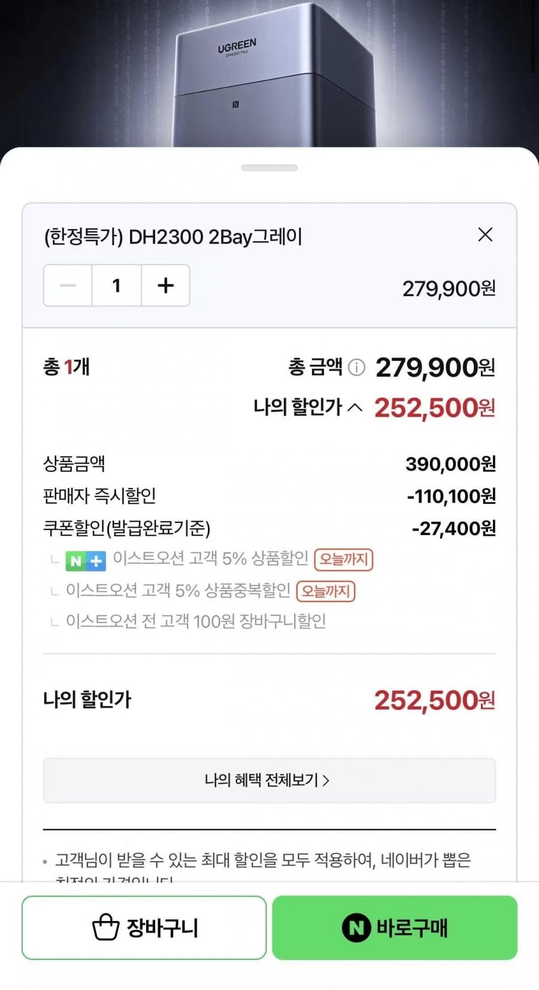Select 이스트오션 고객 5% 상품중복할인 coupon
The image size is (539, 990).
coord(178,591)
